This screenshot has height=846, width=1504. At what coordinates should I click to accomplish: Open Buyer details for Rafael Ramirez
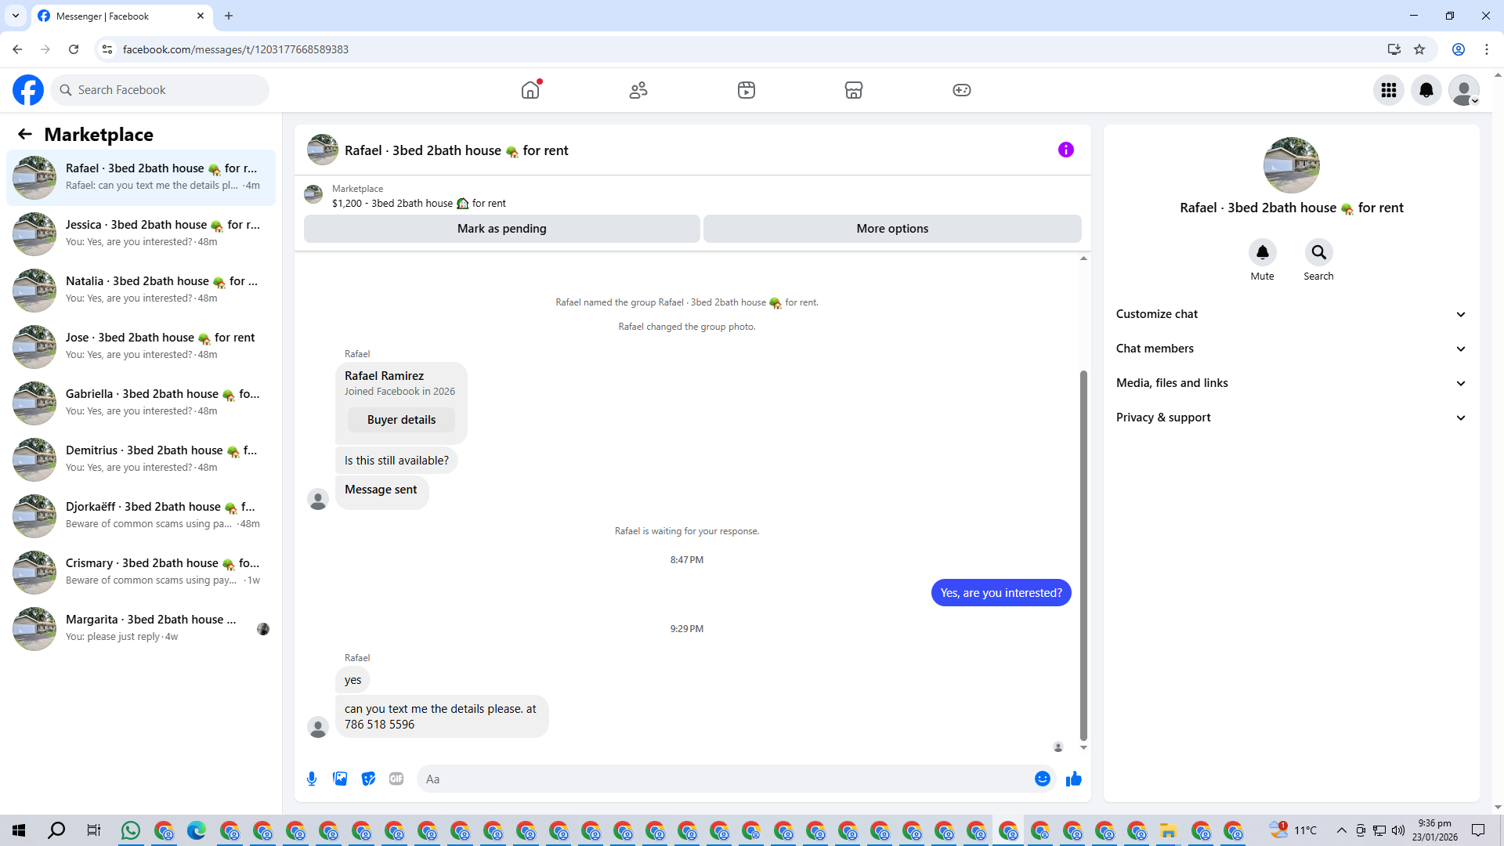401,420
